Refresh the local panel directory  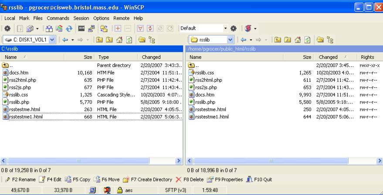(129, 40)
